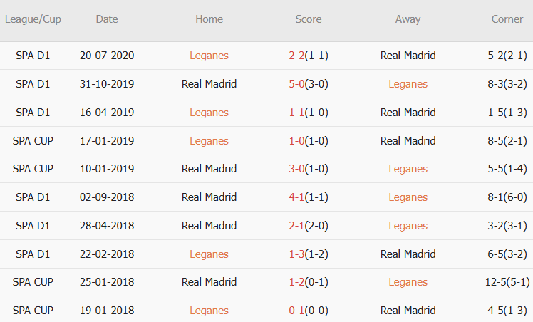This screenshot has width=533, height=322.
Task: Select Real Madrid home on 02-09-2018
Action: (x=209, y=197)
